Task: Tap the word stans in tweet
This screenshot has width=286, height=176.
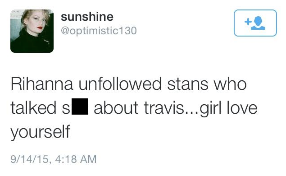Action: click(187, 85)
